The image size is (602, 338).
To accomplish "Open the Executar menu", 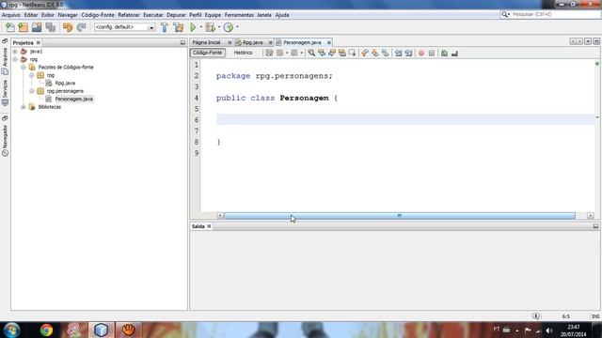I will pyautogui.click(x=153, y=15).
